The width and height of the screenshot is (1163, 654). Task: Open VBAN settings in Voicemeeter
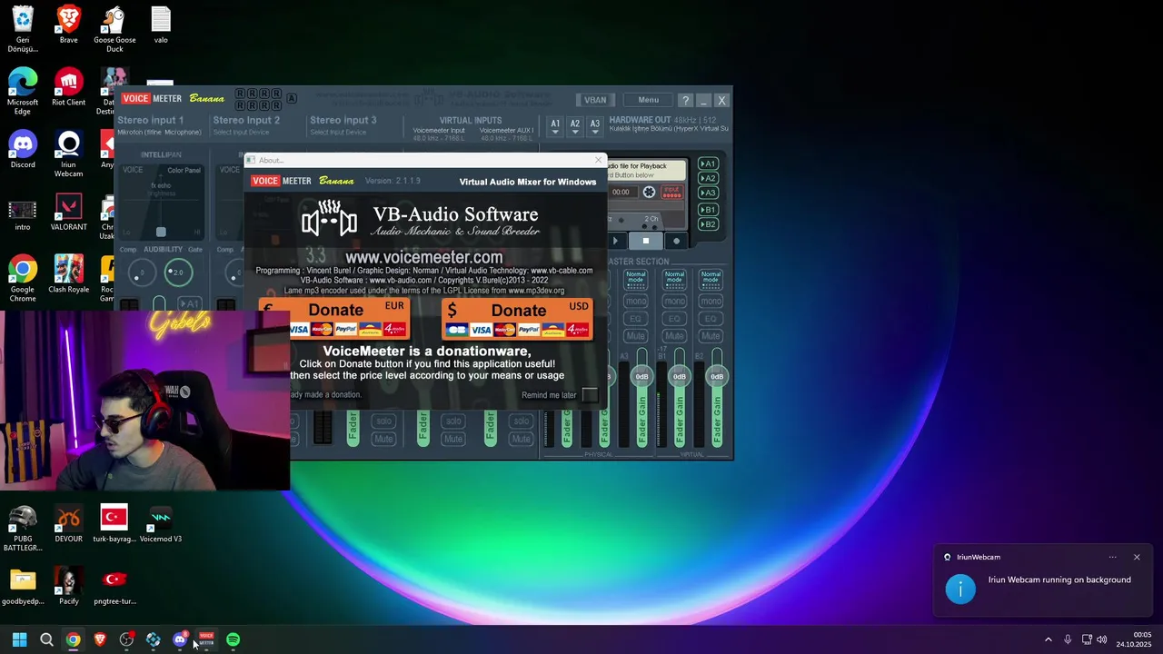coord(595,100)
